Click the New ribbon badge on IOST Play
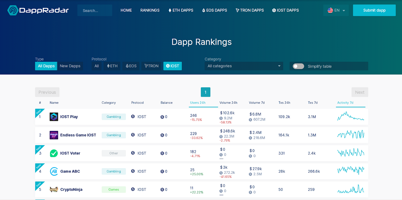The width and height of the screenshot is (402, 200). coord(38,112)
